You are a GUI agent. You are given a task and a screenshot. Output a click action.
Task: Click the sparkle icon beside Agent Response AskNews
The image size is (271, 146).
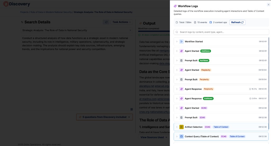(181, 99)
